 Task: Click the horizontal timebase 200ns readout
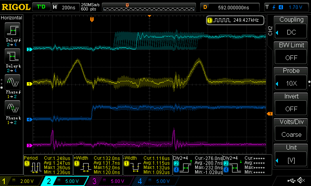point(68,7)
